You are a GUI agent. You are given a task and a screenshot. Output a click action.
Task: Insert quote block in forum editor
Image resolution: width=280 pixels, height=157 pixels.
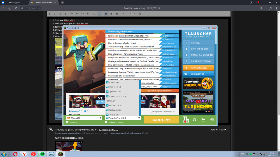[77, 14]
